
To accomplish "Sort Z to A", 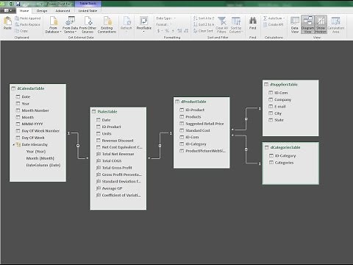I will [204, 24].
